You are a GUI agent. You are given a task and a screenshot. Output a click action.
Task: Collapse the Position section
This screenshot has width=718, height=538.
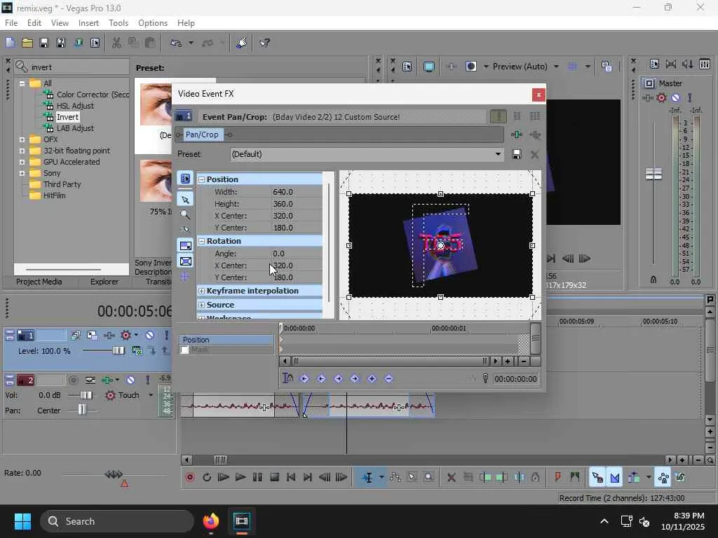pos(201,180)
